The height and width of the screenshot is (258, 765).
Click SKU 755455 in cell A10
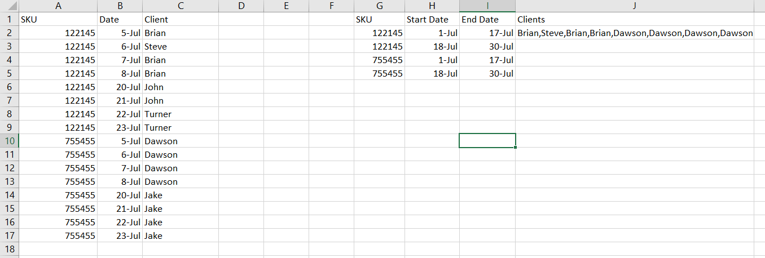pyautogui.click(x=58, y=141)
